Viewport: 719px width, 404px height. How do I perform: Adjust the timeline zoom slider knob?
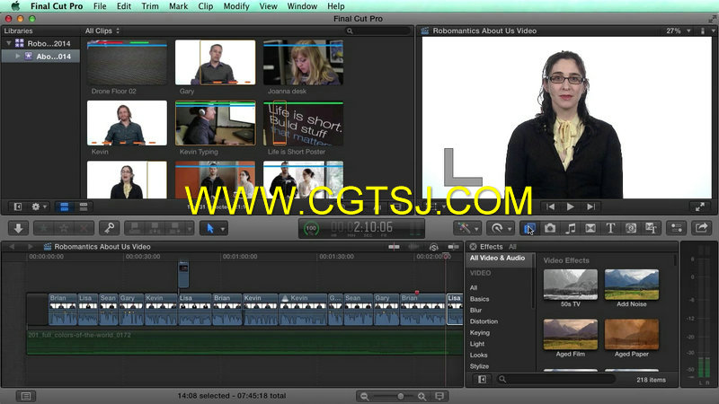(400, 396)
